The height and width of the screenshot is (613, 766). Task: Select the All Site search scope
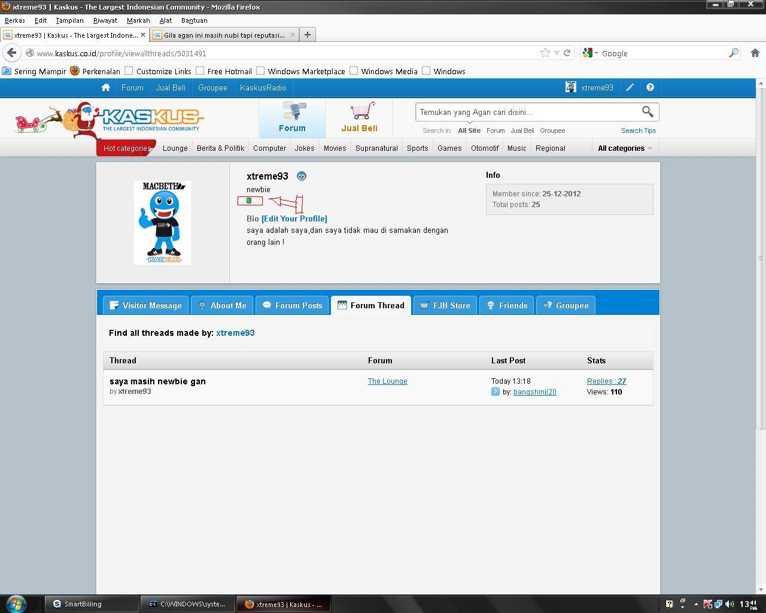[x=469, y=131]
